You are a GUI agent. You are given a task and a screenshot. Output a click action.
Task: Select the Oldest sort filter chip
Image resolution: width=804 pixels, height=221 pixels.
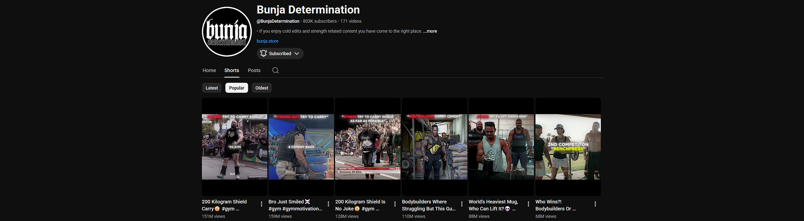coord(261,88)
